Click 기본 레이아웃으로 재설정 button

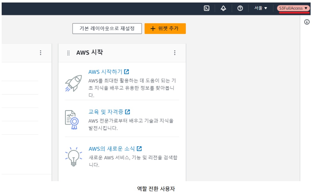(x=107, y=29)
